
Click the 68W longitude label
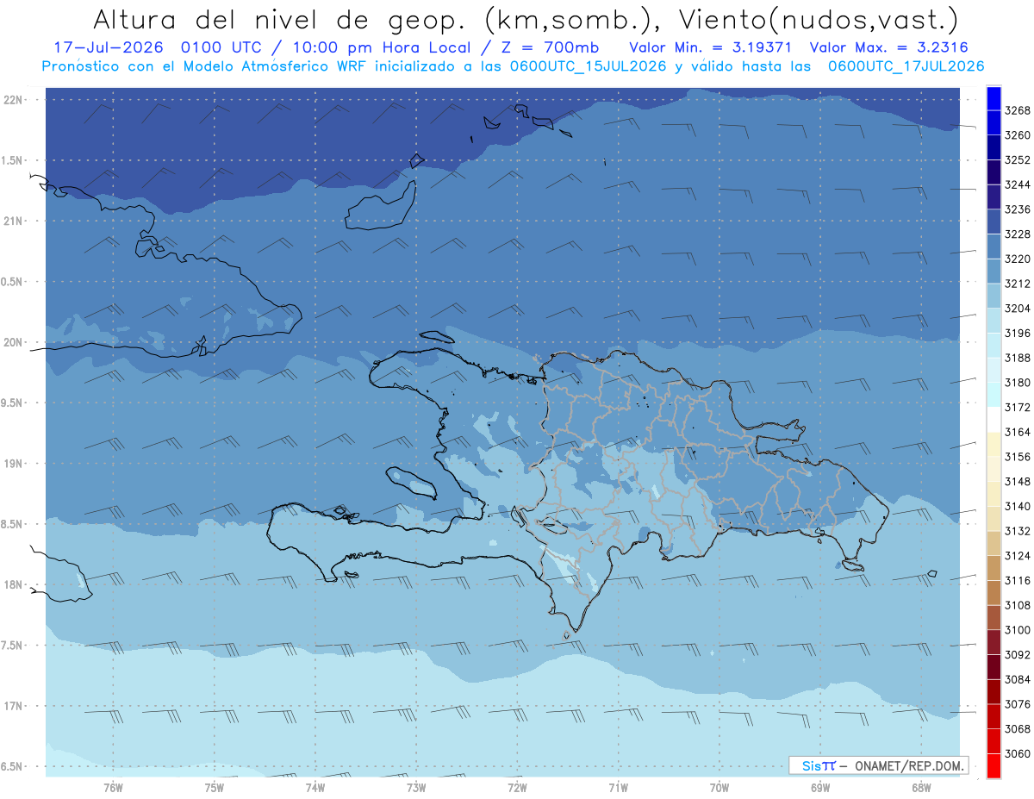coord(921,787)
